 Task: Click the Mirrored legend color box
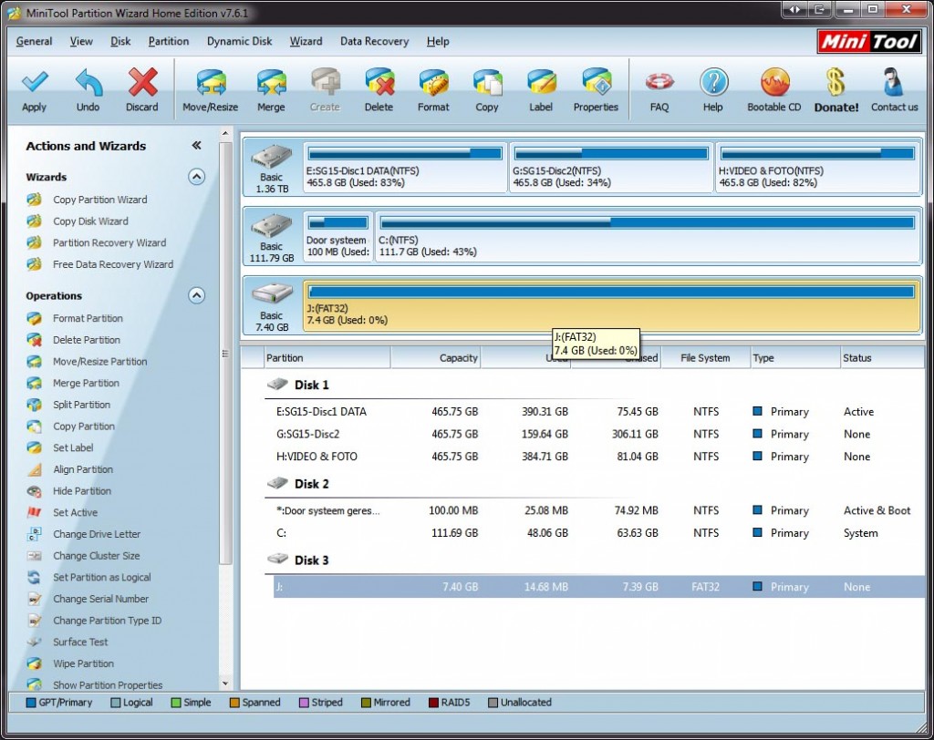point(367,703)
